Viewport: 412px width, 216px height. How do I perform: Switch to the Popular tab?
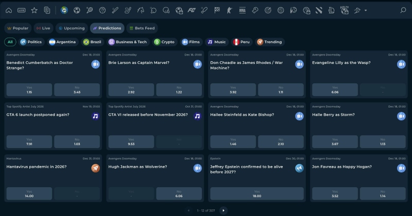[x=18, y=28]
